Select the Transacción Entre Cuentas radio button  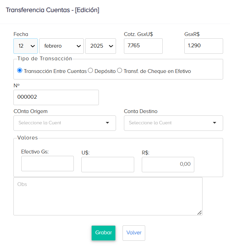[x=20, y=71]
